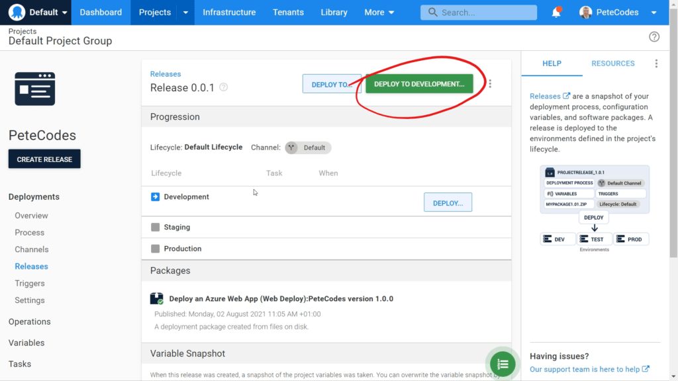This screenshot has width=678, height=381.
Task: Click the PeteCodes project logo icon
Action: pyautogui.click(x=35, y=89)
